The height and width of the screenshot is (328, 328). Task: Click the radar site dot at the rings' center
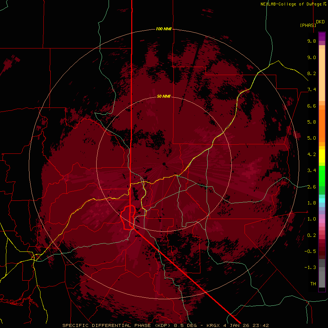(x=164, y=164)
